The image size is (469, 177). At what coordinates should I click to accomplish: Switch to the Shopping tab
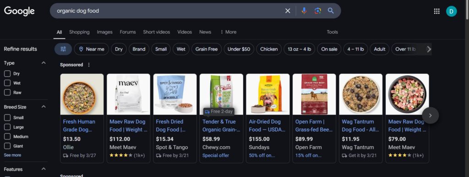coord(79,32)
